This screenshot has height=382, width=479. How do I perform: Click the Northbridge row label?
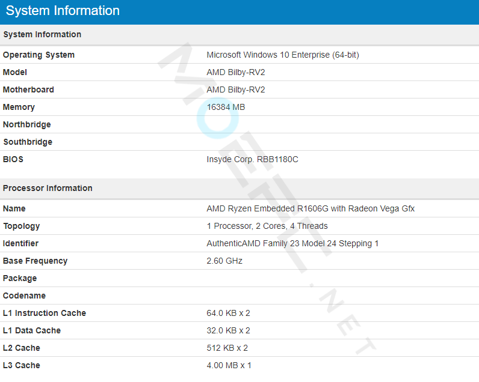click(x=27, y=124)
